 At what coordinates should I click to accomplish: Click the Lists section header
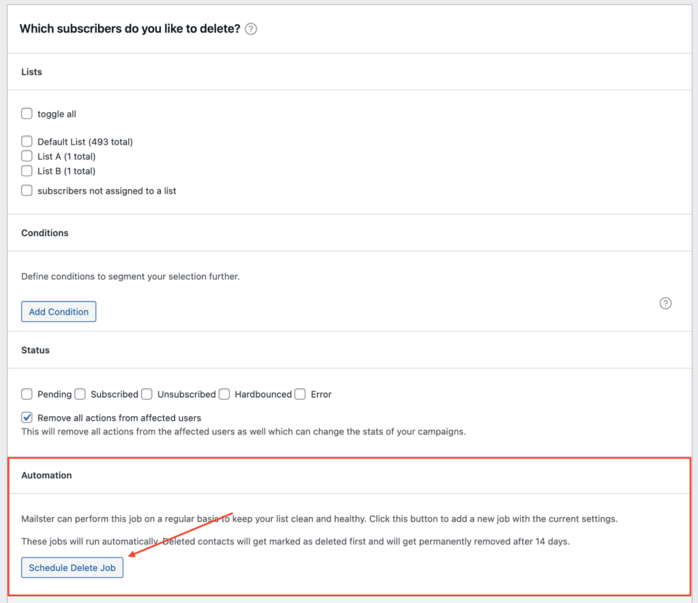pos(31,72)
